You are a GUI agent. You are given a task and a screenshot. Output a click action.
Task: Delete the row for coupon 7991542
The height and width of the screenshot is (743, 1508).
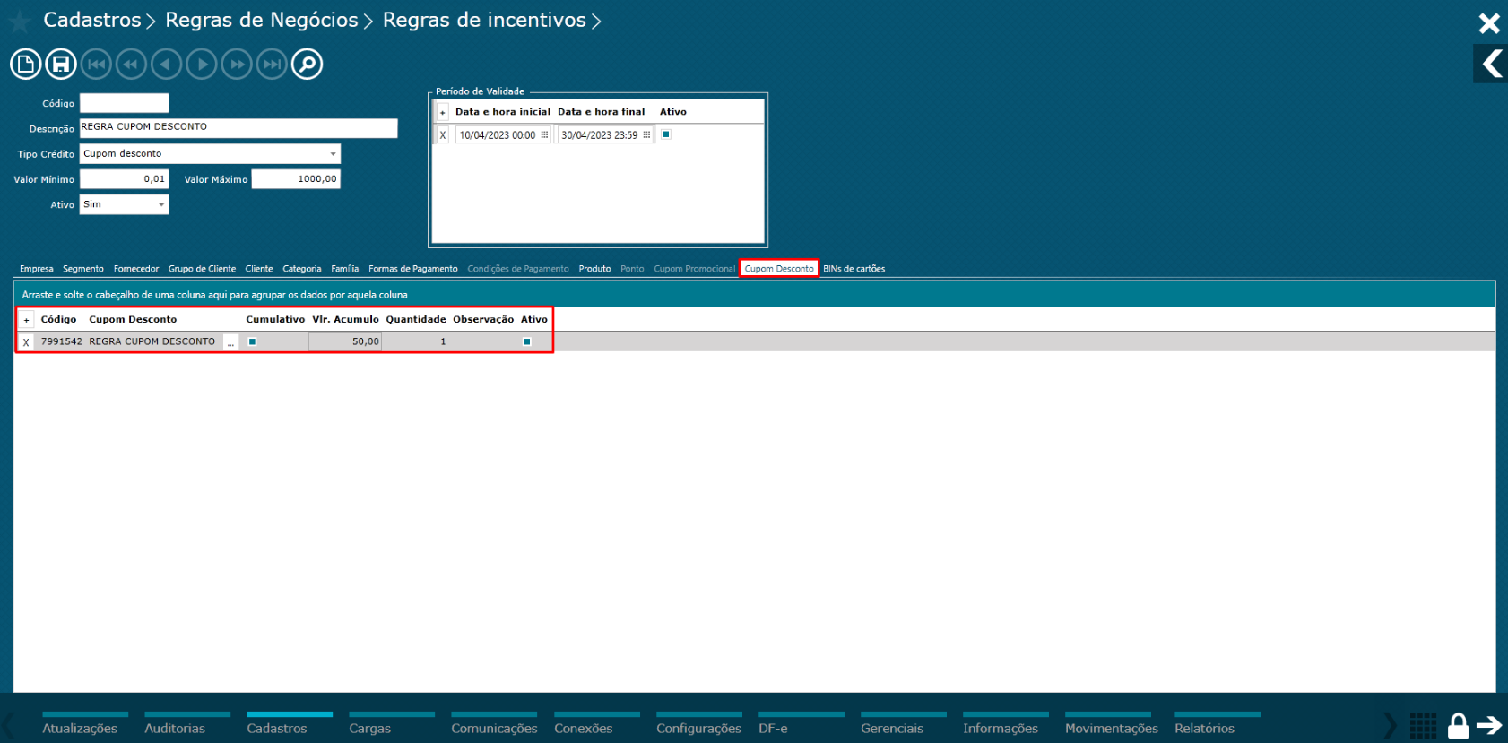(26, 342)
